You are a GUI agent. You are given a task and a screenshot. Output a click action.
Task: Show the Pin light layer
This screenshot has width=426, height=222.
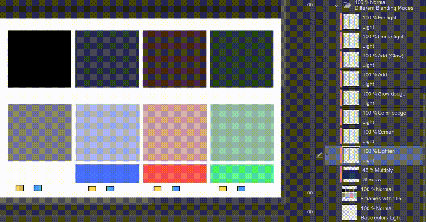coord(310,22)
